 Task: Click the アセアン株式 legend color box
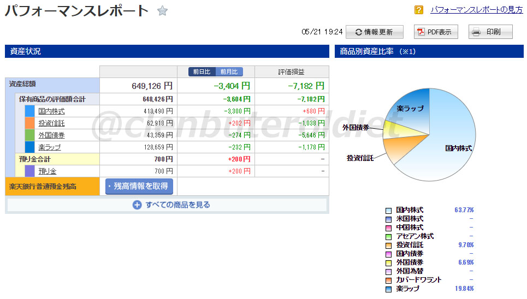(388, 237)
